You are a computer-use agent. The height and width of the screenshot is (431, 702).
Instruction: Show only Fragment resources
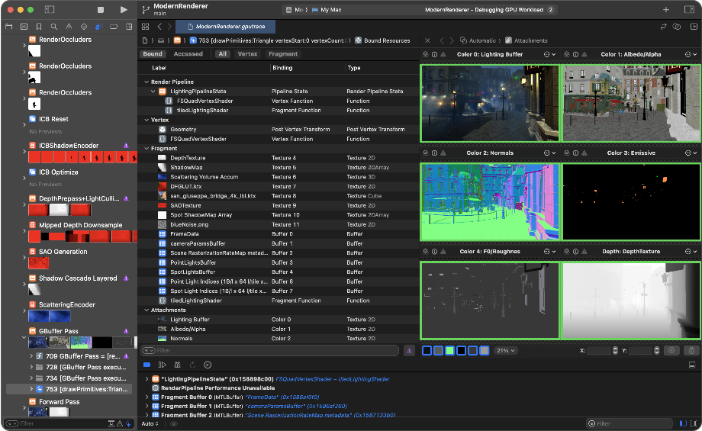coord(282,54)
